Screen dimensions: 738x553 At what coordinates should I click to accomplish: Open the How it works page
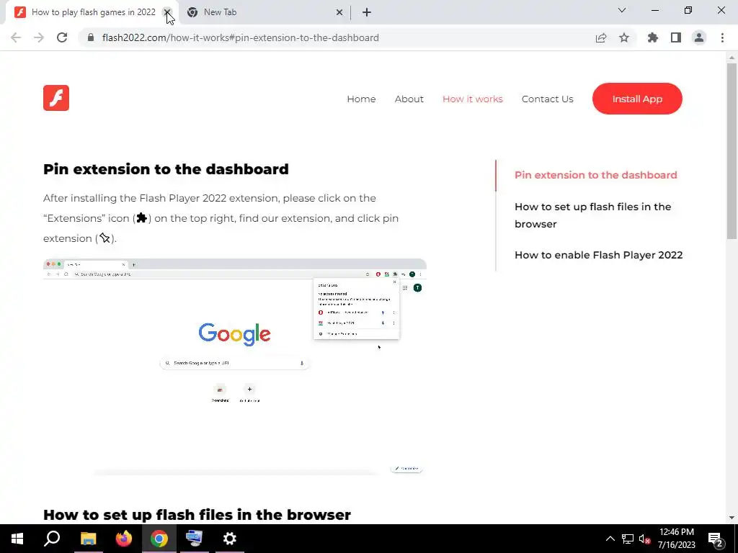[x=473, y=99]
